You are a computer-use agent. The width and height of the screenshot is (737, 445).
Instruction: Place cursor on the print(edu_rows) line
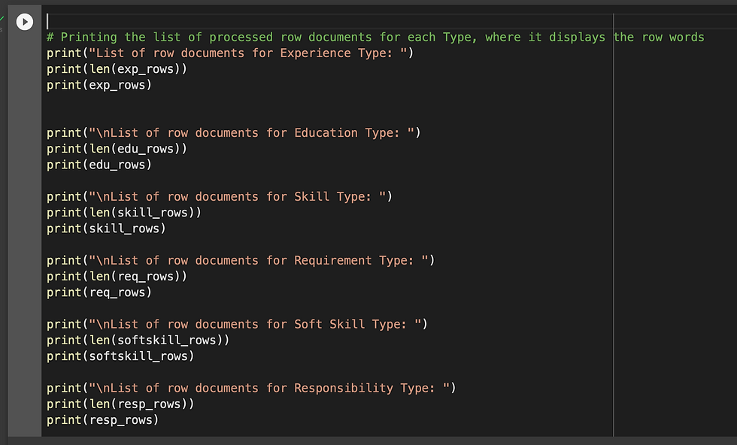click(99, 165)
